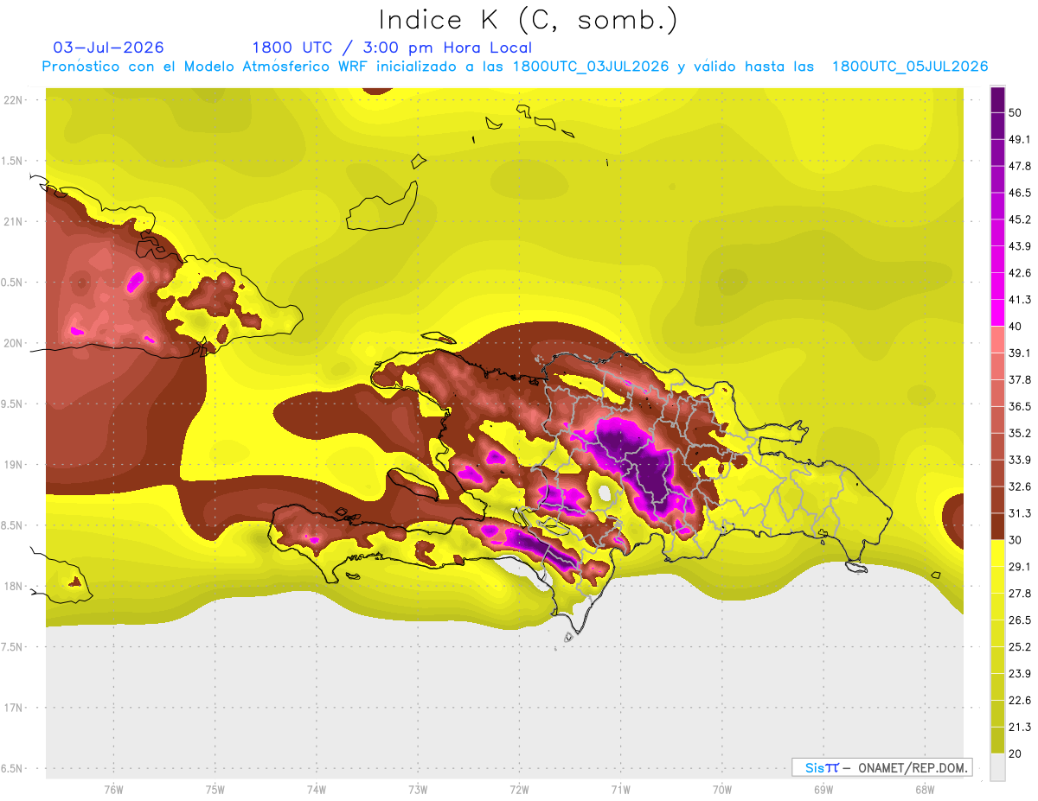Click the colorbar label '30'
Image resolution: width=1038 pixels, height=801 pixels.
(x=1016, y=540)
